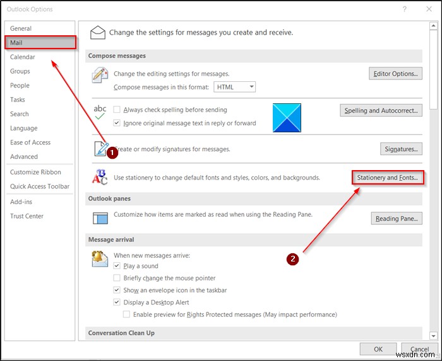Click the Message arrival section header
Image resolution: width=442 pixels, height=361 pixels.
(x=253, y=239)
